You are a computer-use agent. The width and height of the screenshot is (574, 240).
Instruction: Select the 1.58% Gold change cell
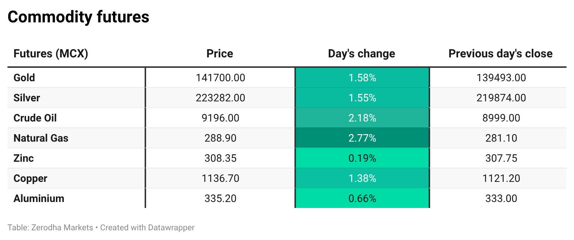(362, 78)
